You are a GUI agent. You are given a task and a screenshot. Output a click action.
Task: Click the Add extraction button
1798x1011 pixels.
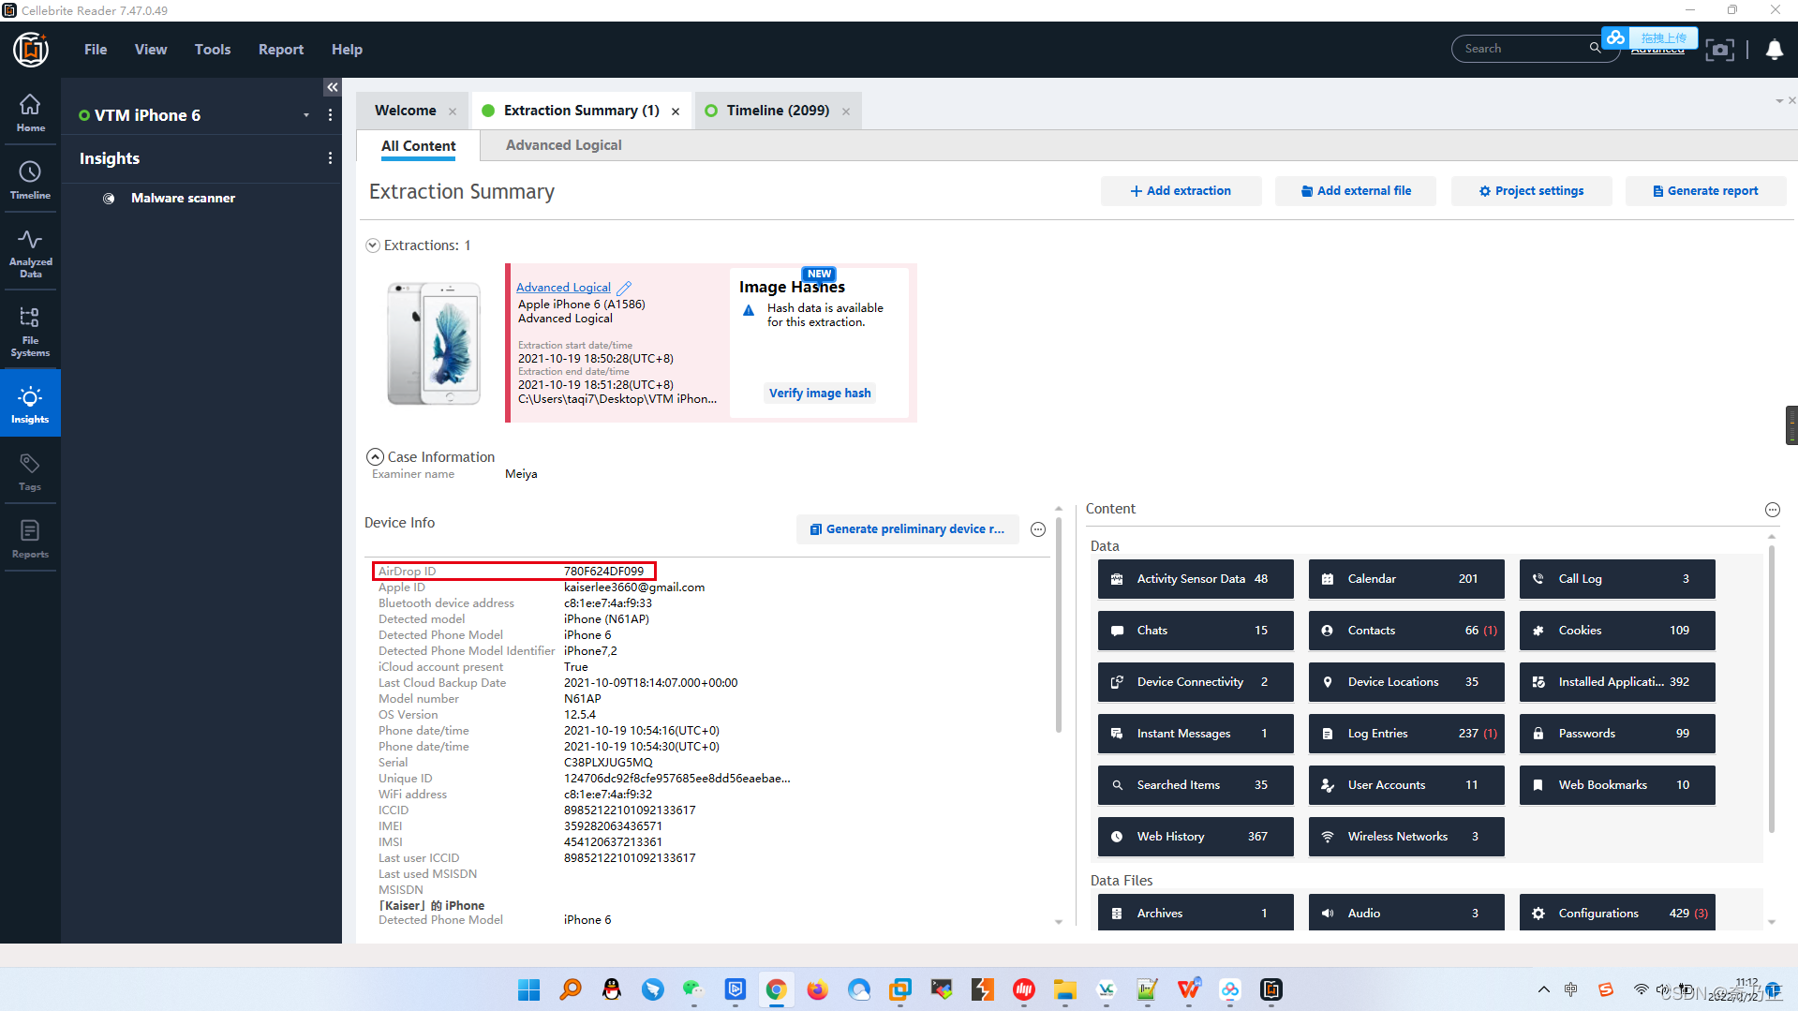coord(1181,191)
